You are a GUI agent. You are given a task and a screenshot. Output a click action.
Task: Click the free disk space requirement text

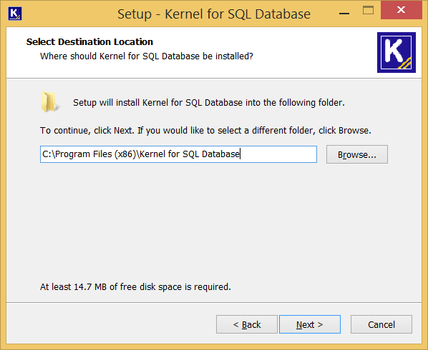click(x=135, y=287)
